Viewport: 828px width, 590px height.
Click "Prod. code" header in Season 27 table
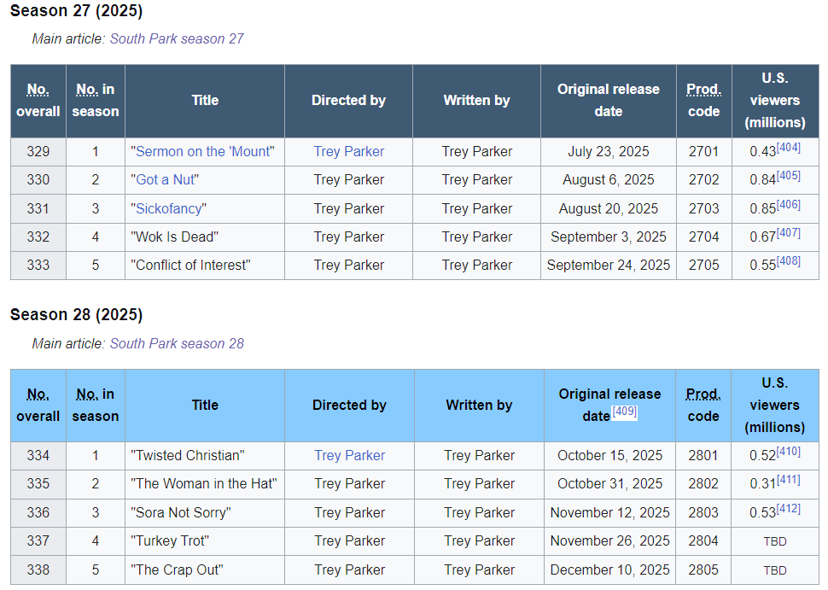coord(704,101)
